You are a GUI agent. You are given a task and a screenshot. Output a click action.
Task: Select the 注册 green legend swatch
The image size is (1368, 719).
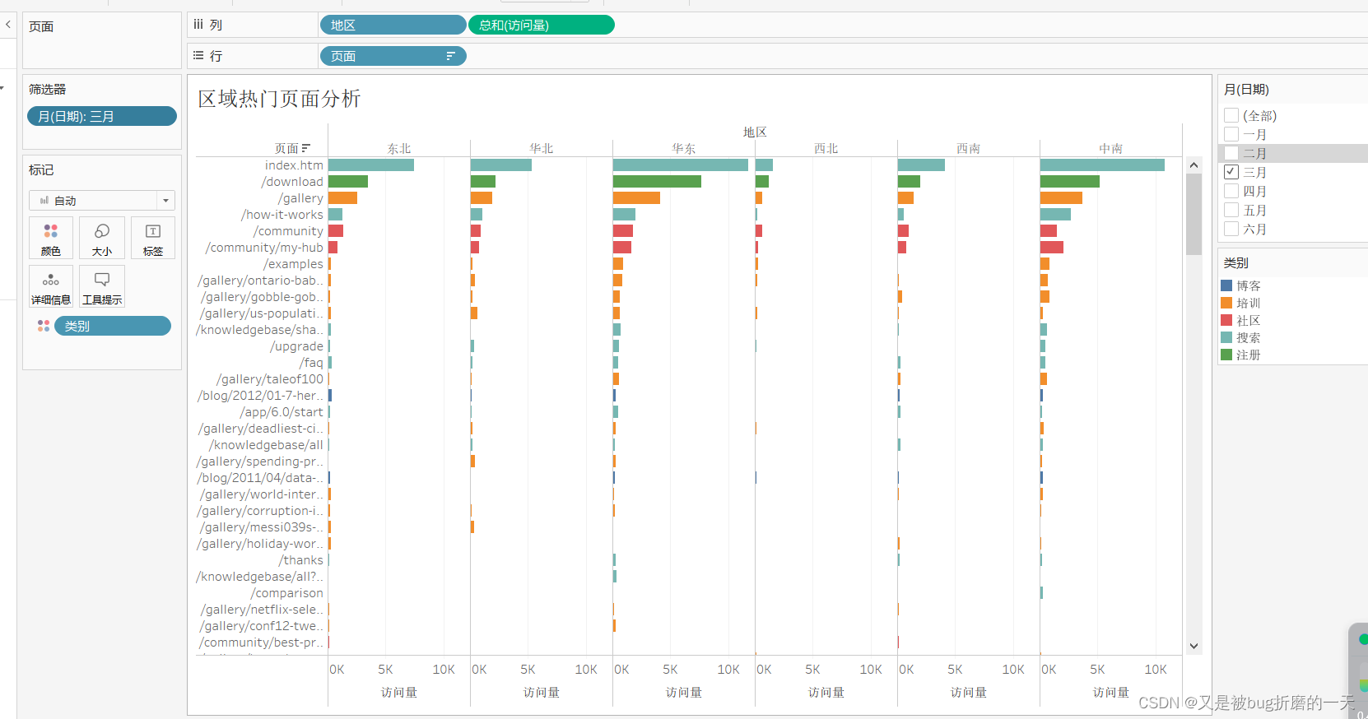[1226, 355]
